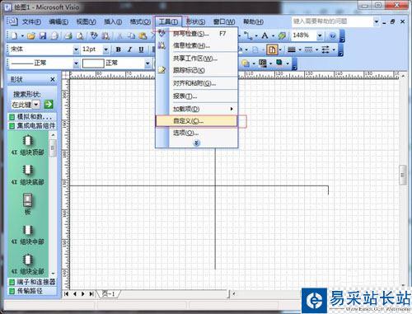Image resolution: width=412 pixels, height=314 pixels.
Task: Toggle Bold formatting button
Action: [119, 49]
